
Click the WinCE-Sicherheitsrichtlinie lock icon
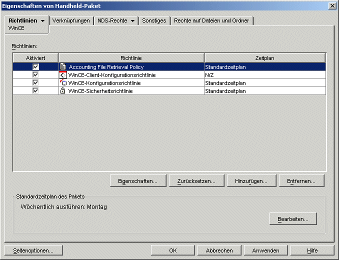click(x=63, y=91)
